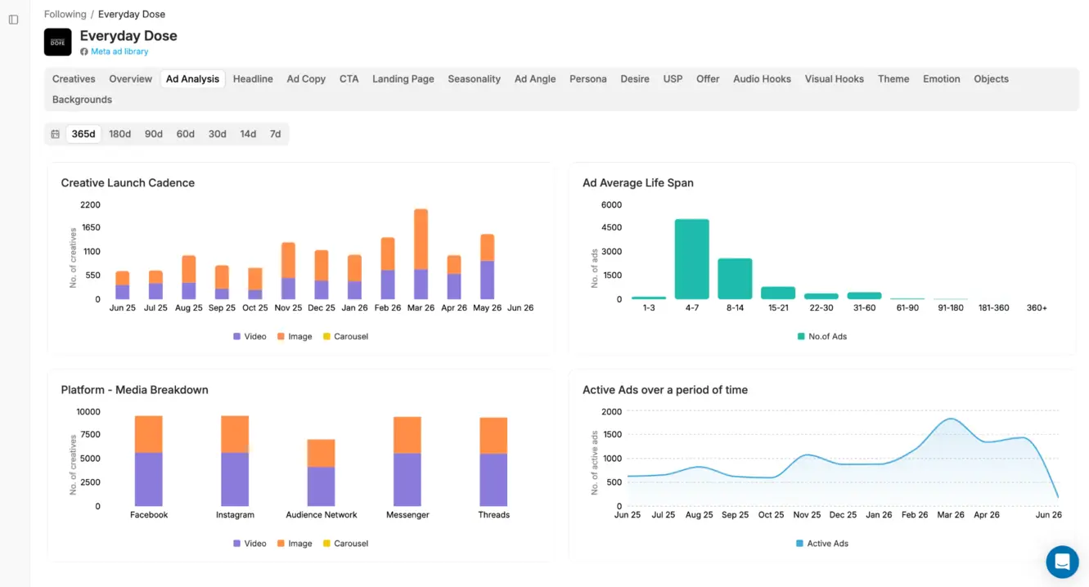Open the Visual Hooks tab
The width and height of the screenshot is (1089, 587).
point(835,79)
